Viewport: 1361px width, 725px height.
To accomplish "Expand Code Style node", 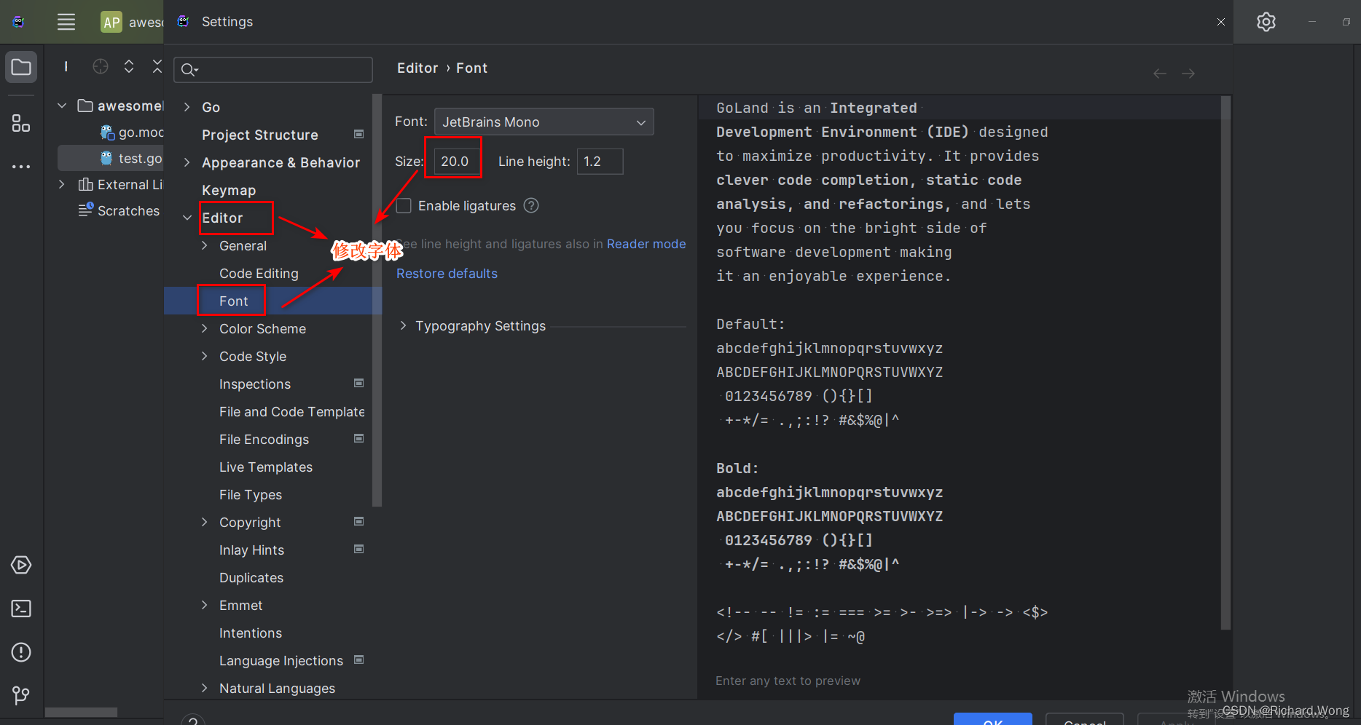I will click(205, 356).
